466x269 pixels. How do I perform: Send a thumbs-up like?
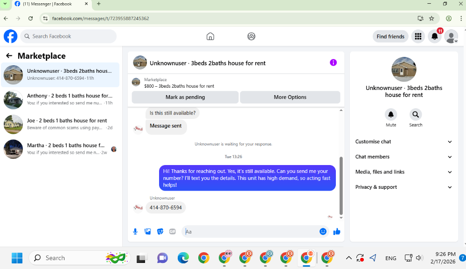tap(337, 232)
